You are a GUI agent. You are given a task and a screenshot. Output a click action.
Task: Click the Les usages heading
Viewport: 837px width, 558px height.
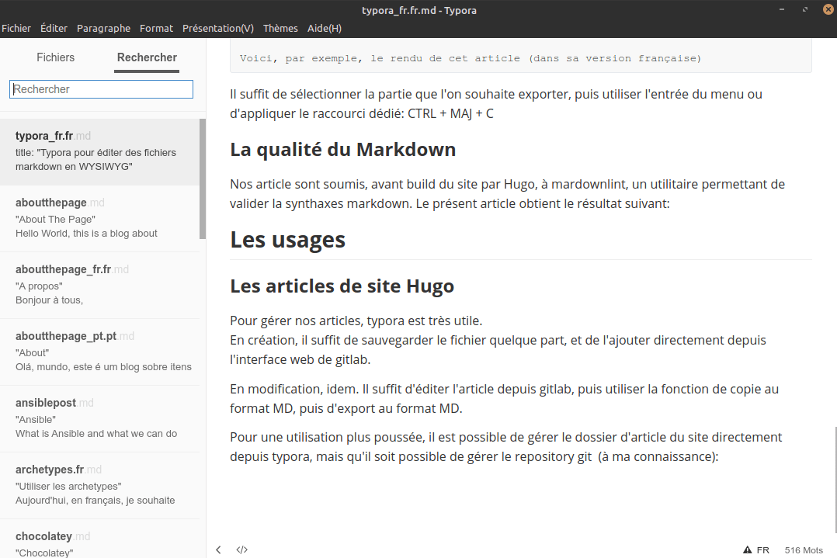[288, 240]
